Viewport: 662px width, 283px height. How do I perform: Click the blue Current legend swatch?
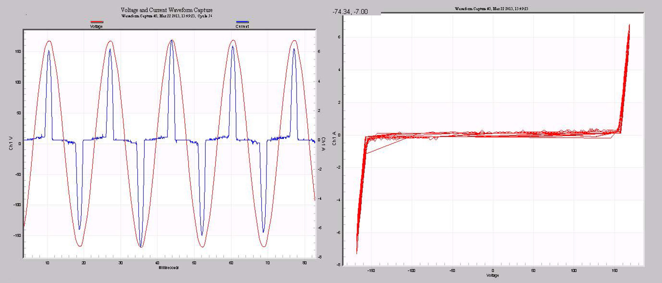click(242, 22)
